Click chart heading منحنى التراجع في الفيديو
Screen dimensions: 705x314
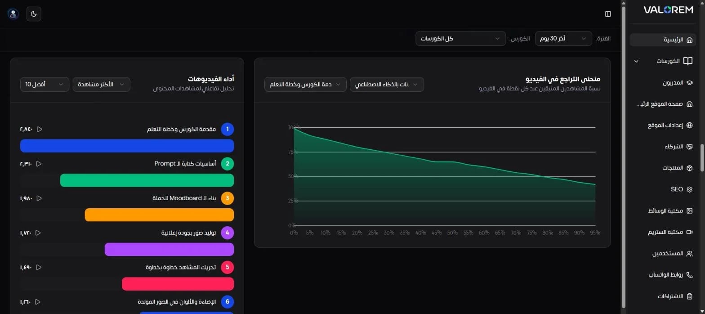click(x=563, y=79)
